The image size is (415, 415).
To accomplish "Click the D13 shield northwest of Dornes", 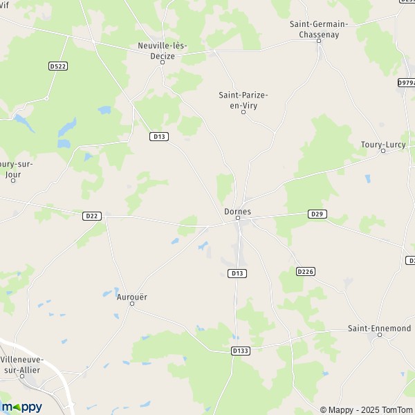I will 159,136.
